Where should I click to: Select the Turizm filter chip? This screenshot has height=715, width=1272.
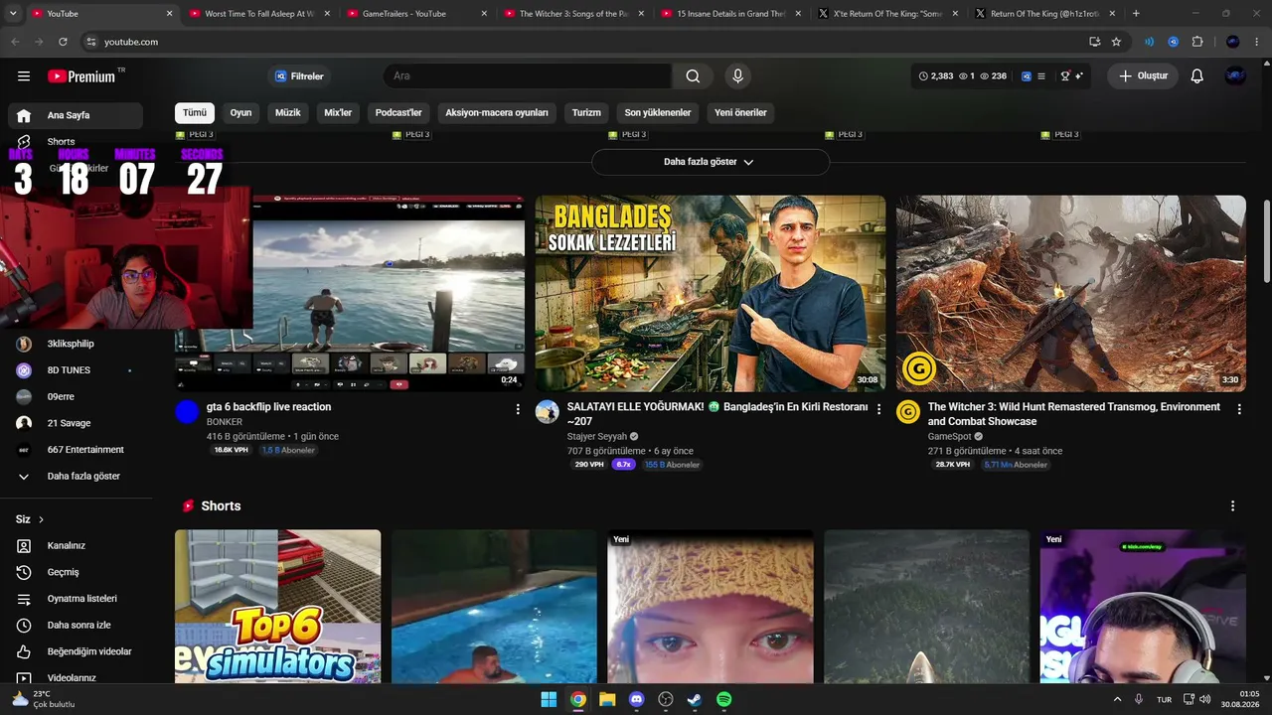pos(586,112)
